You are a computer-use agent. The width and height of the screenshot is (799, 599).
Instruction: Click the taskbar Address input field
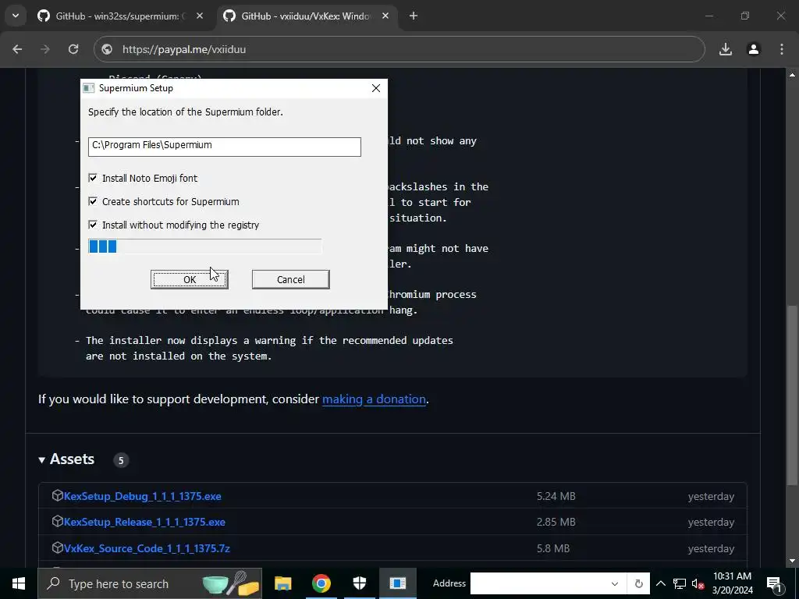click(x=541, y=583)
